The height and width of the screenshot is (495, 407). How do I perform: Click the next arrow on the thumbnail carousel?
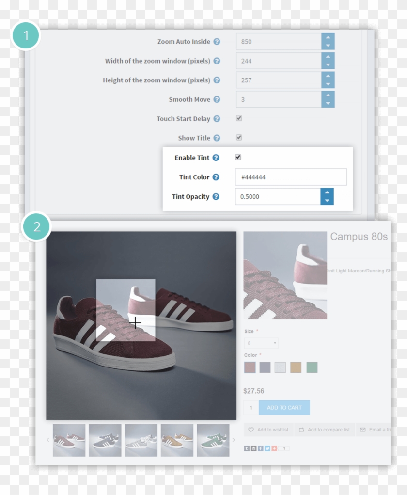click(234, 440)
